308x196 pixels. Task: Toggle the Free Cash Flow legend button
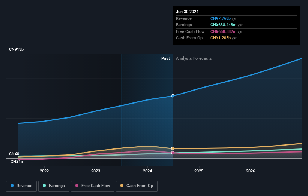click(93, 186)
